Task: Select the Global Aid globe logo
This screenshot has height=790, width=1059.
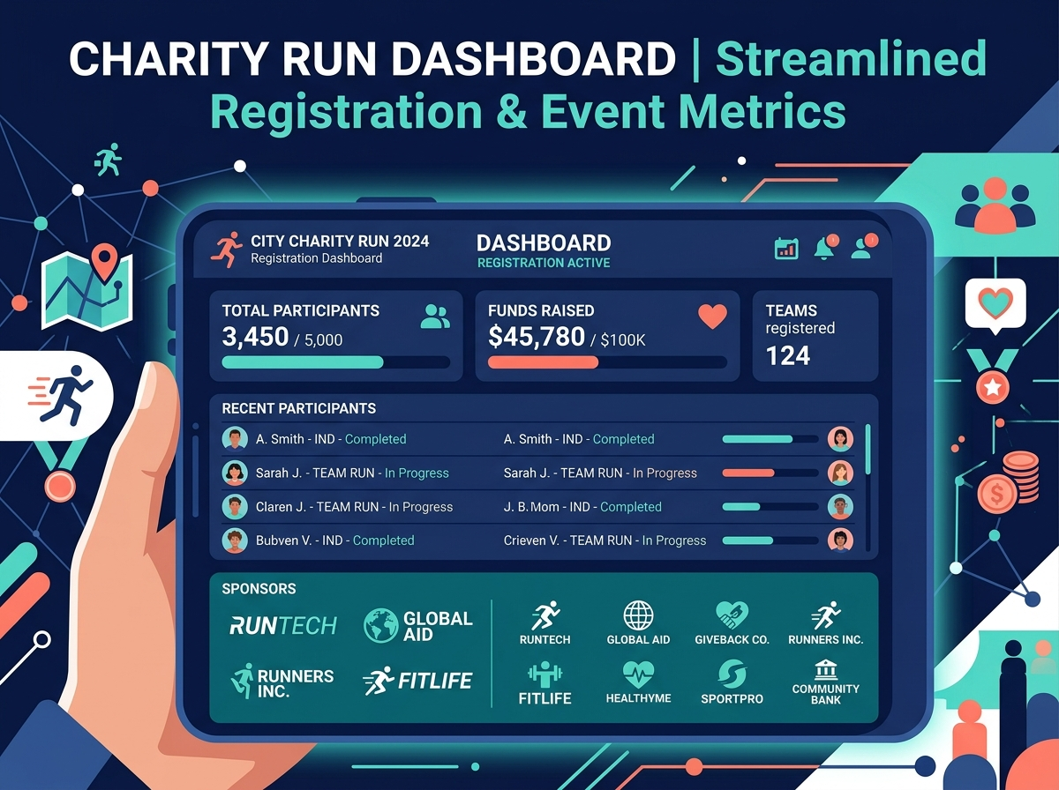Action: (380, 625)
